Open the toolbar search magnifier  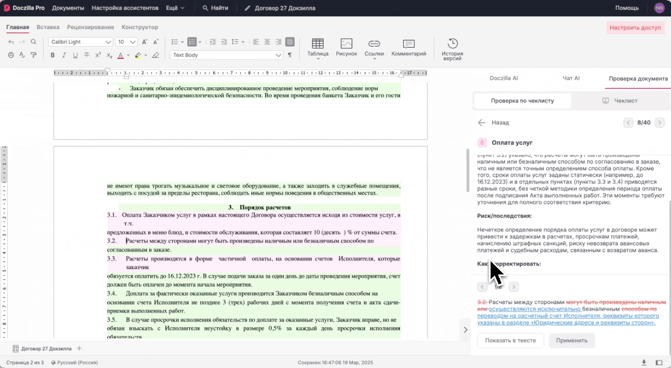pyautogui.click(x=34, y=42)
